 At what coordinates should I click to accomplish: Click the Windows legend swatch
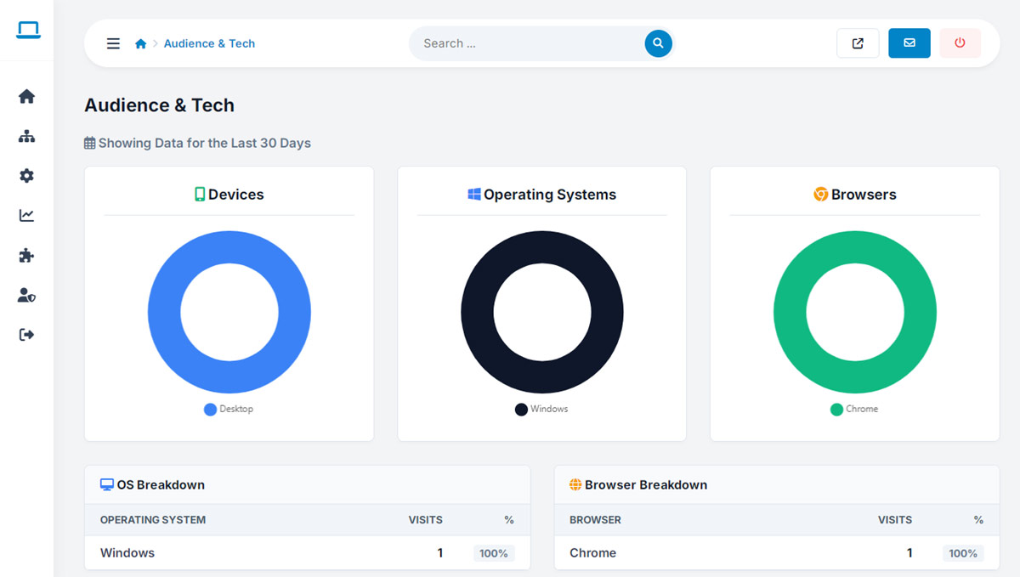point(521,410)
